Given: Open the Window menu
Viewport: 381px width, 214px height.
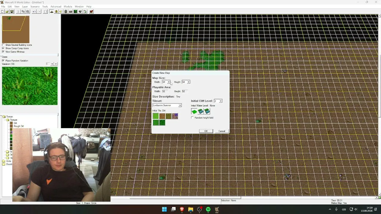Looking at the screenshot, I should pos(79,7).
